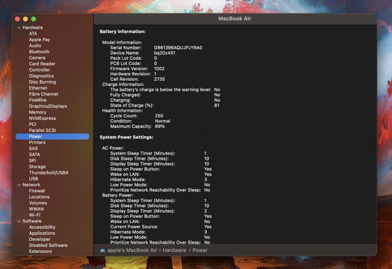392x269 pixels.
Task: Click the serial number D861396AQUJPJYRA0
Action: [178, 47]
